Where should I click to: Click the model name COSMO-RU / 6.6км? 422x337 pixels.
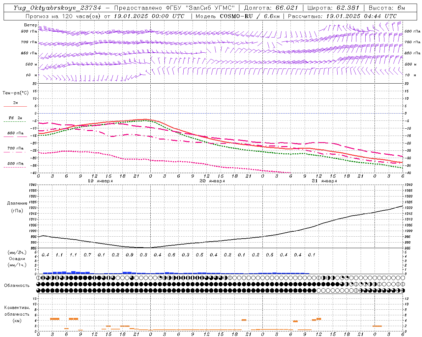(250, 16)
